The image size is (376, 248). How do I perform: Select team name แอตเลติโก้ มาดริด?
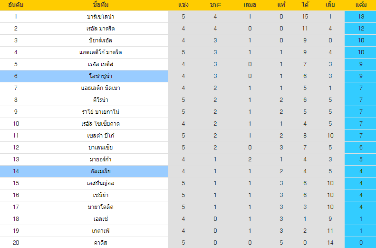pyautogui.click(x=101, y=52)
